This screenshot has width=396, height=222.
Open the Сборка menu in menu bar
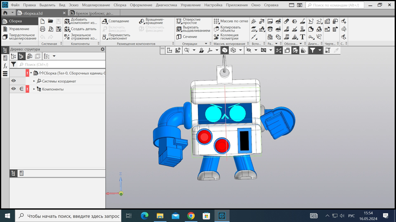[x=120, y=5]
